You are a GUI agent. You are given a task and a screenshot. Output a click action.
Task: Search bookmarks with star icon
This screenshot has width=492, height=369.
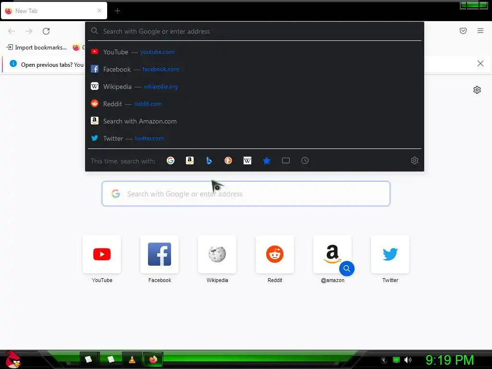pos(267,160)
